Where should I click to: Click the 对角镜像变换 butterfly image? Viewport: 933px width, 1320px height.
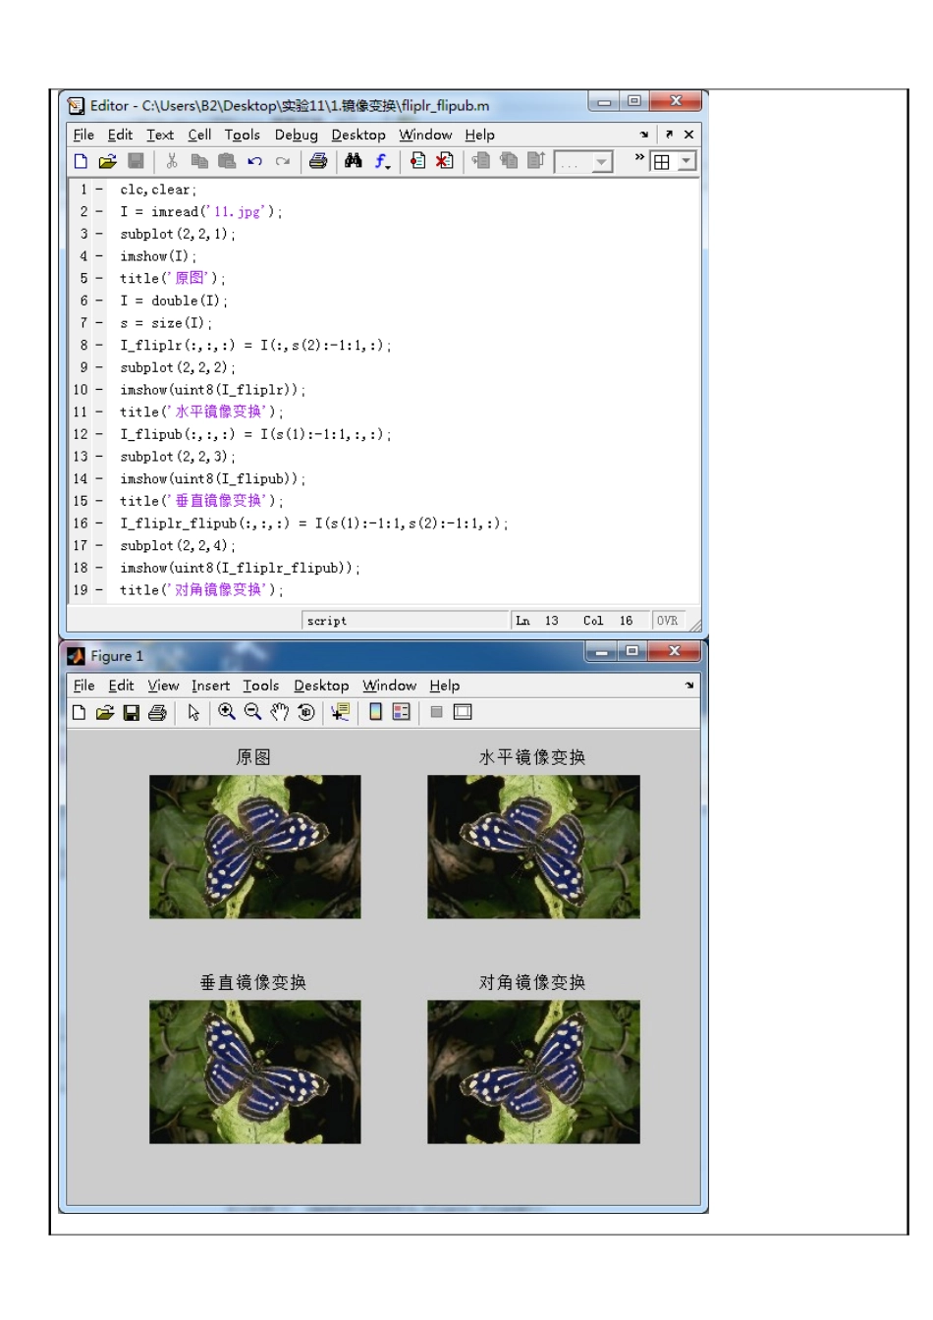(533, 1072)
